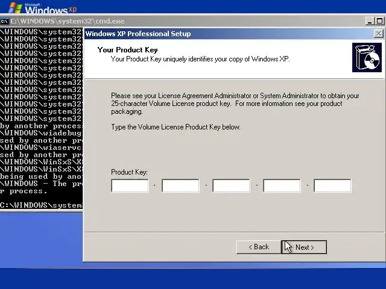Focus the fourth Product Key field
This screenshot has height=289, width=386.
[x=282, y=185]
